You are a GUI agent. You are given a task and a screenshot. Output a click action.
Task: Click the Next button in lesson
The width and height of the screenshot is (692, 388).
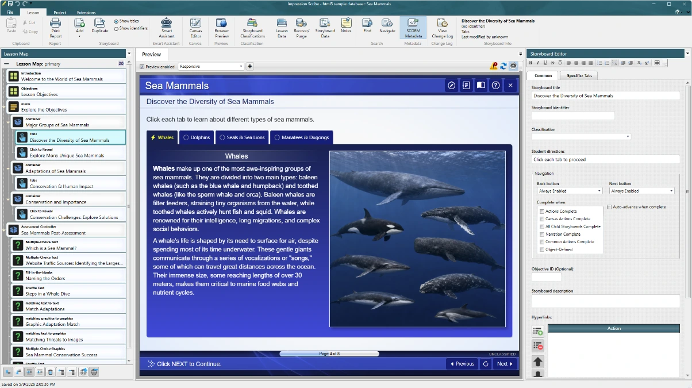click(x=505, y=363)
